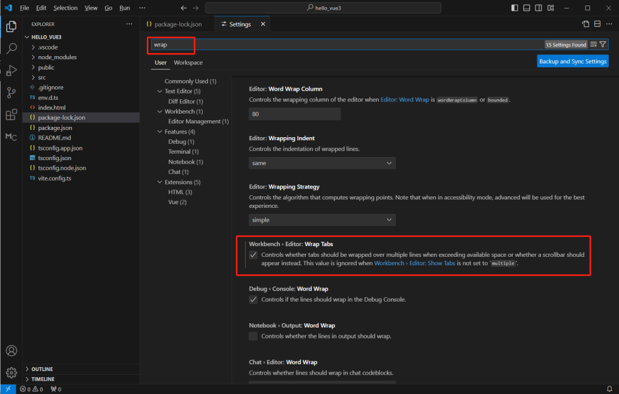Open Settings JSON file icon
This screenshot has height=394, width=619.
pyautogui.click(x=585, y=24)
